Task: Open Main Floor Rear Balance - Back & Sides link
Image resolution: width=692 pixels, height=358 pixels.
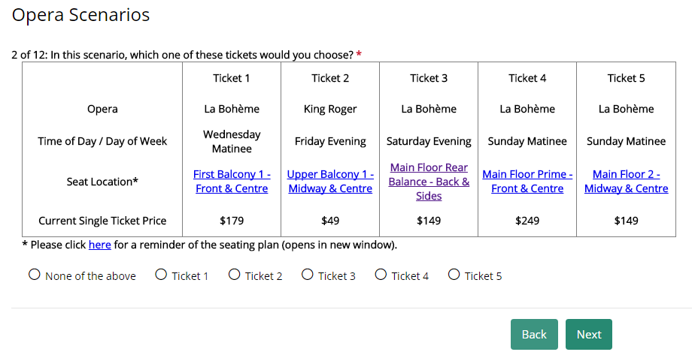Action: click(429, 182)
